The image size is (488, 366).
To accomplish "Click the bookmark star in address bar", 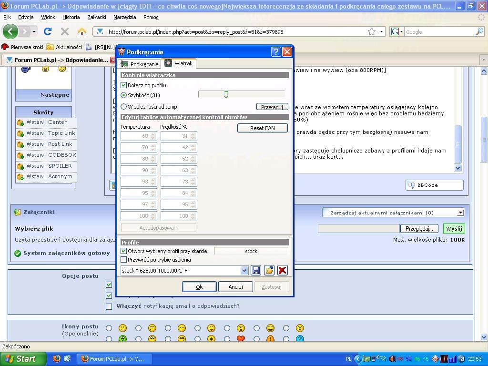I will coord(372,31).
